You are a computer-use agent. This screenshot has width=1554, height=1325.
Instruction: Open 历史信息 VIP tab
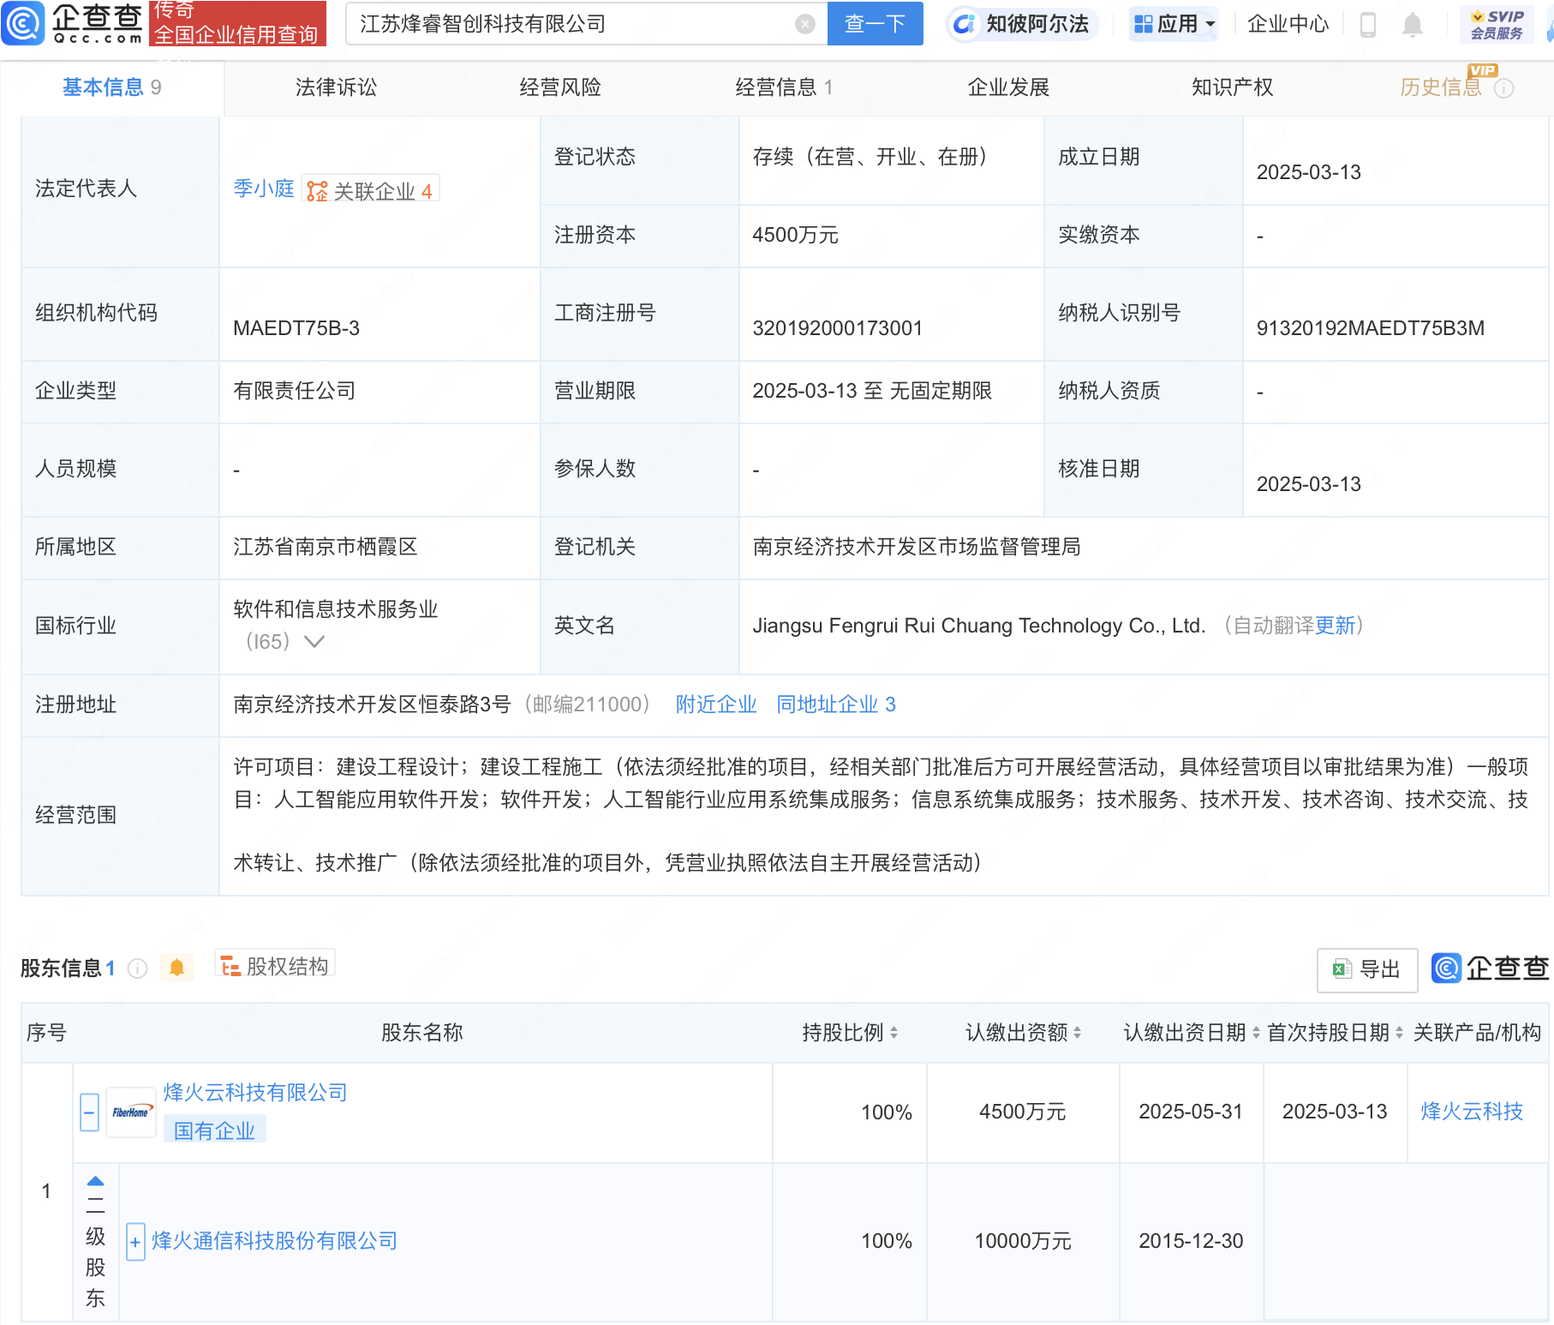[1441, 87]
